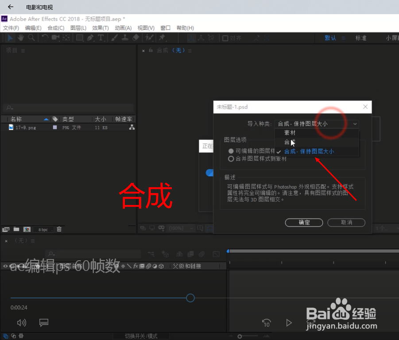Image resolution: width=399 pixels, height=340 pixels.
Task: Create a new composition from project panel
Action: point(27,229)
